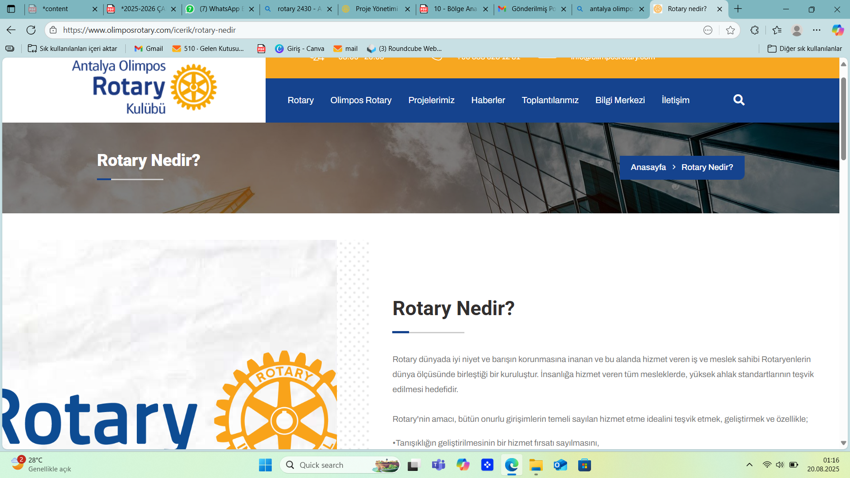Open Edge Settings and more ellipsis menu
850x478 pixels.
pos(817,30)
